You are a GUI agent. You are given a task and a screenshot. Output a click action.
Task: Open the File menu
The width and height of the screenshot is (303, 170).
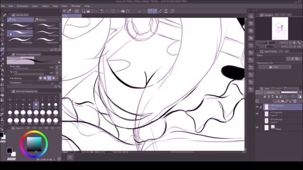click(x=3, y=6)
